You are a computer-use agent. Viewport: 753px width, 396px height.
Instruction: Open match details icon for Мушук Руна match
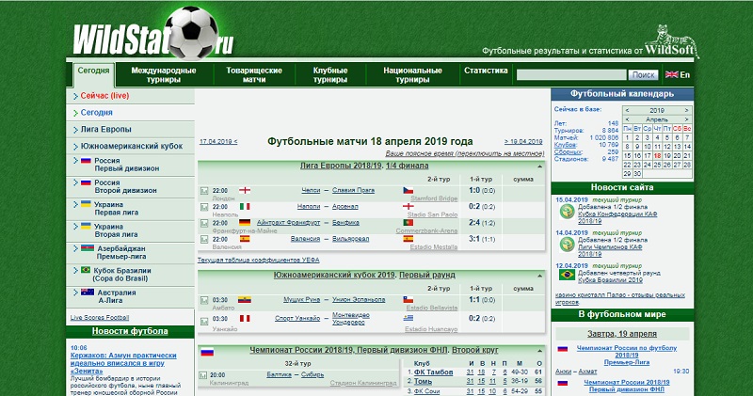(x=203, y=300)
